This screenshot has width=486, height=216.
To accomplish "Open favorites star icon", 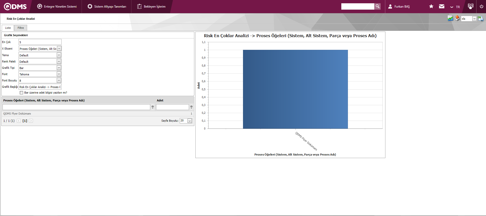I will coord(431,6).
